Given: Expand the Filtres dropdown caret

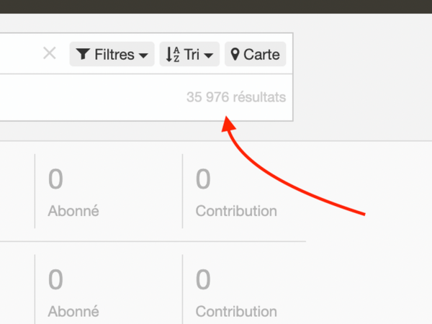Looking at the screenshot, I should pyautogui.click(x=143, y=55).
